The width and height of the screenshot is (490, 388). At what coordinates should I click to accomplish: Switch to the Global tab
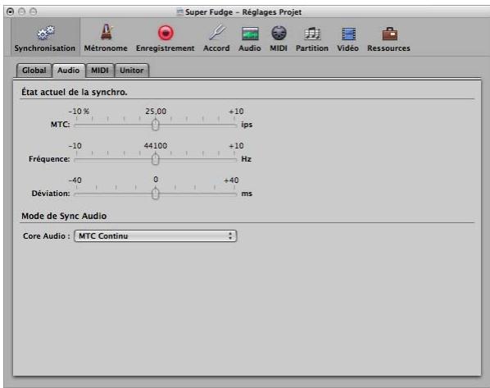pyautogui.click(x=34, y=71)
